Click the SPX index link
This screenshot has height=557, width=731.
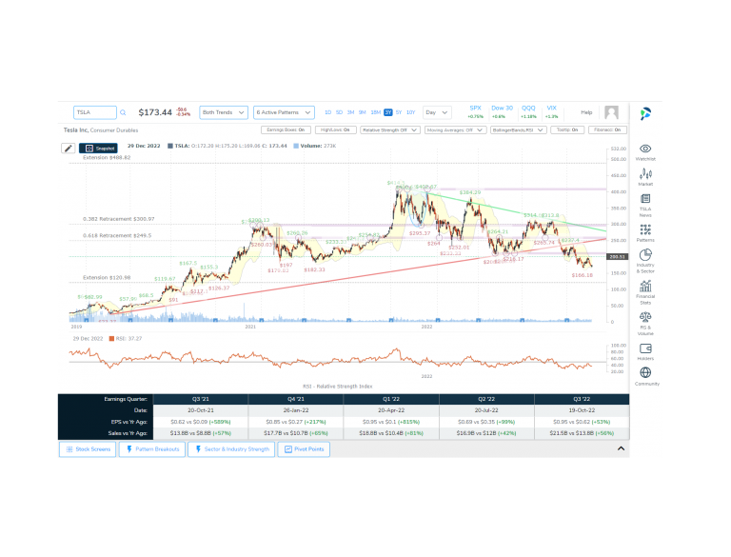[475, 109]
